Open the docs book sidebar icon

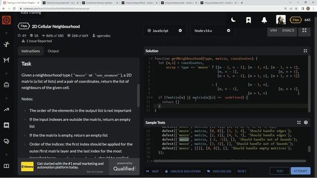[x=6, y=166]
